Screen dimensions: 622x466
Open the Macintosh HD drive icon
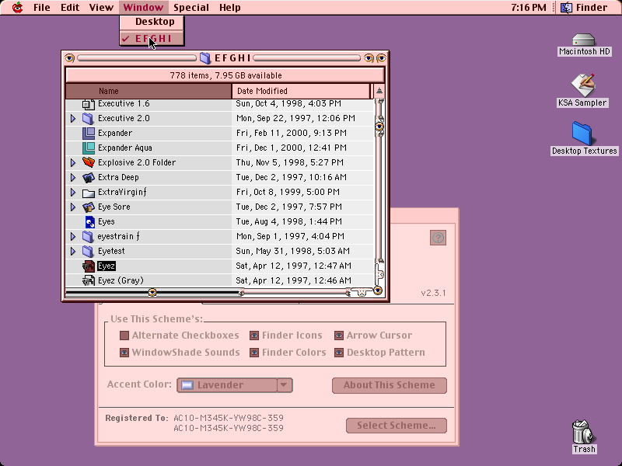tap(584, 40)
